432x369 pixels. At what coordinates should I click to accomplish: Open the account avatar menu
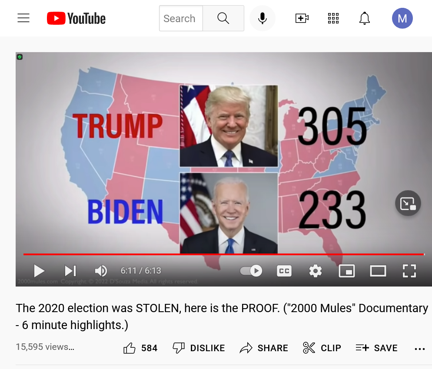point(402,18)
